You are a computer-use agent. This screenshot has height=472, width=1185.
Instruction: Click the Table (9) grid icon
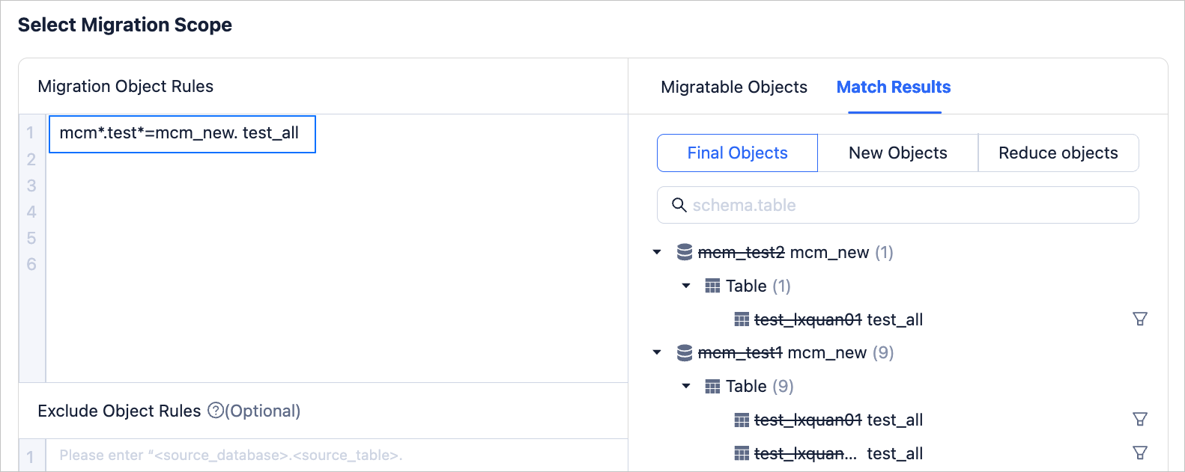click(x=712, y=387)
